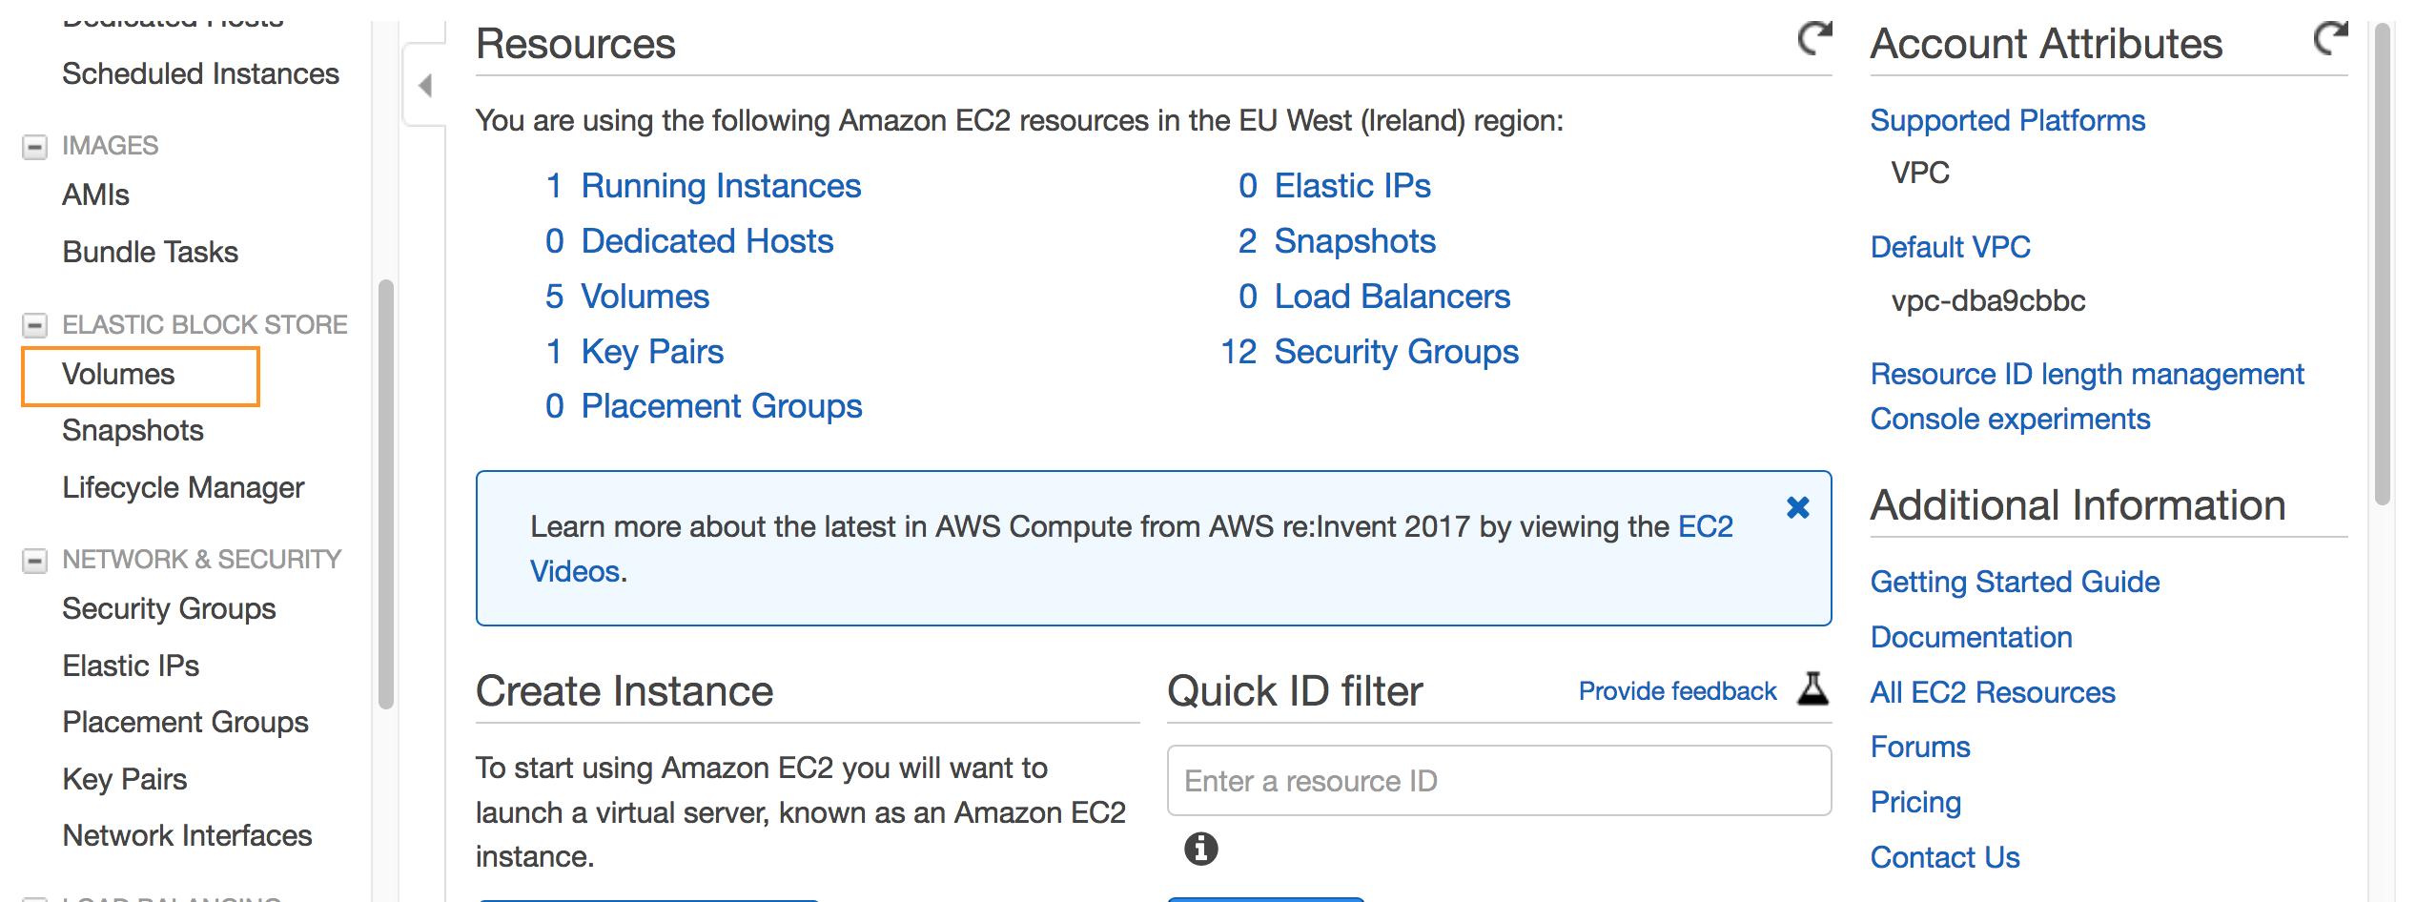Refresh the Account Attributes panel
2416x902 pixels.
click(x=2330, y=38)
